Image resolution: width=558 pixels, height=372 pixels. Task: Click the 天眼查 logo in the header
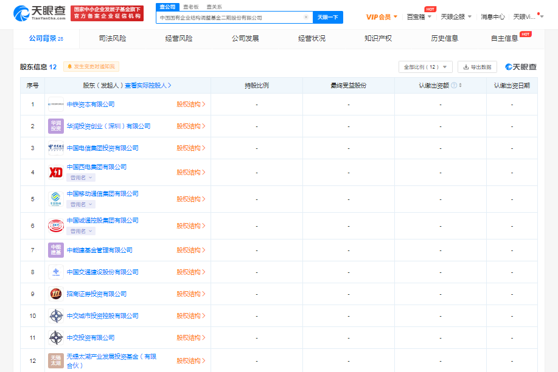(x=39, y=12)
